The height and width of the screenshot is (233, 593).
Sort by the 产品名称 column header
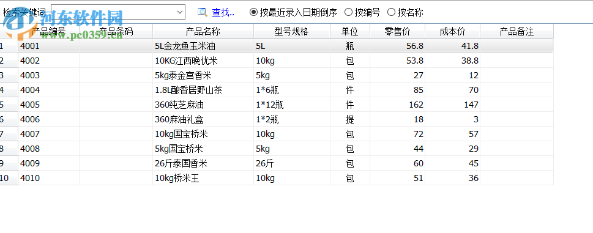[x=203, y=31]
